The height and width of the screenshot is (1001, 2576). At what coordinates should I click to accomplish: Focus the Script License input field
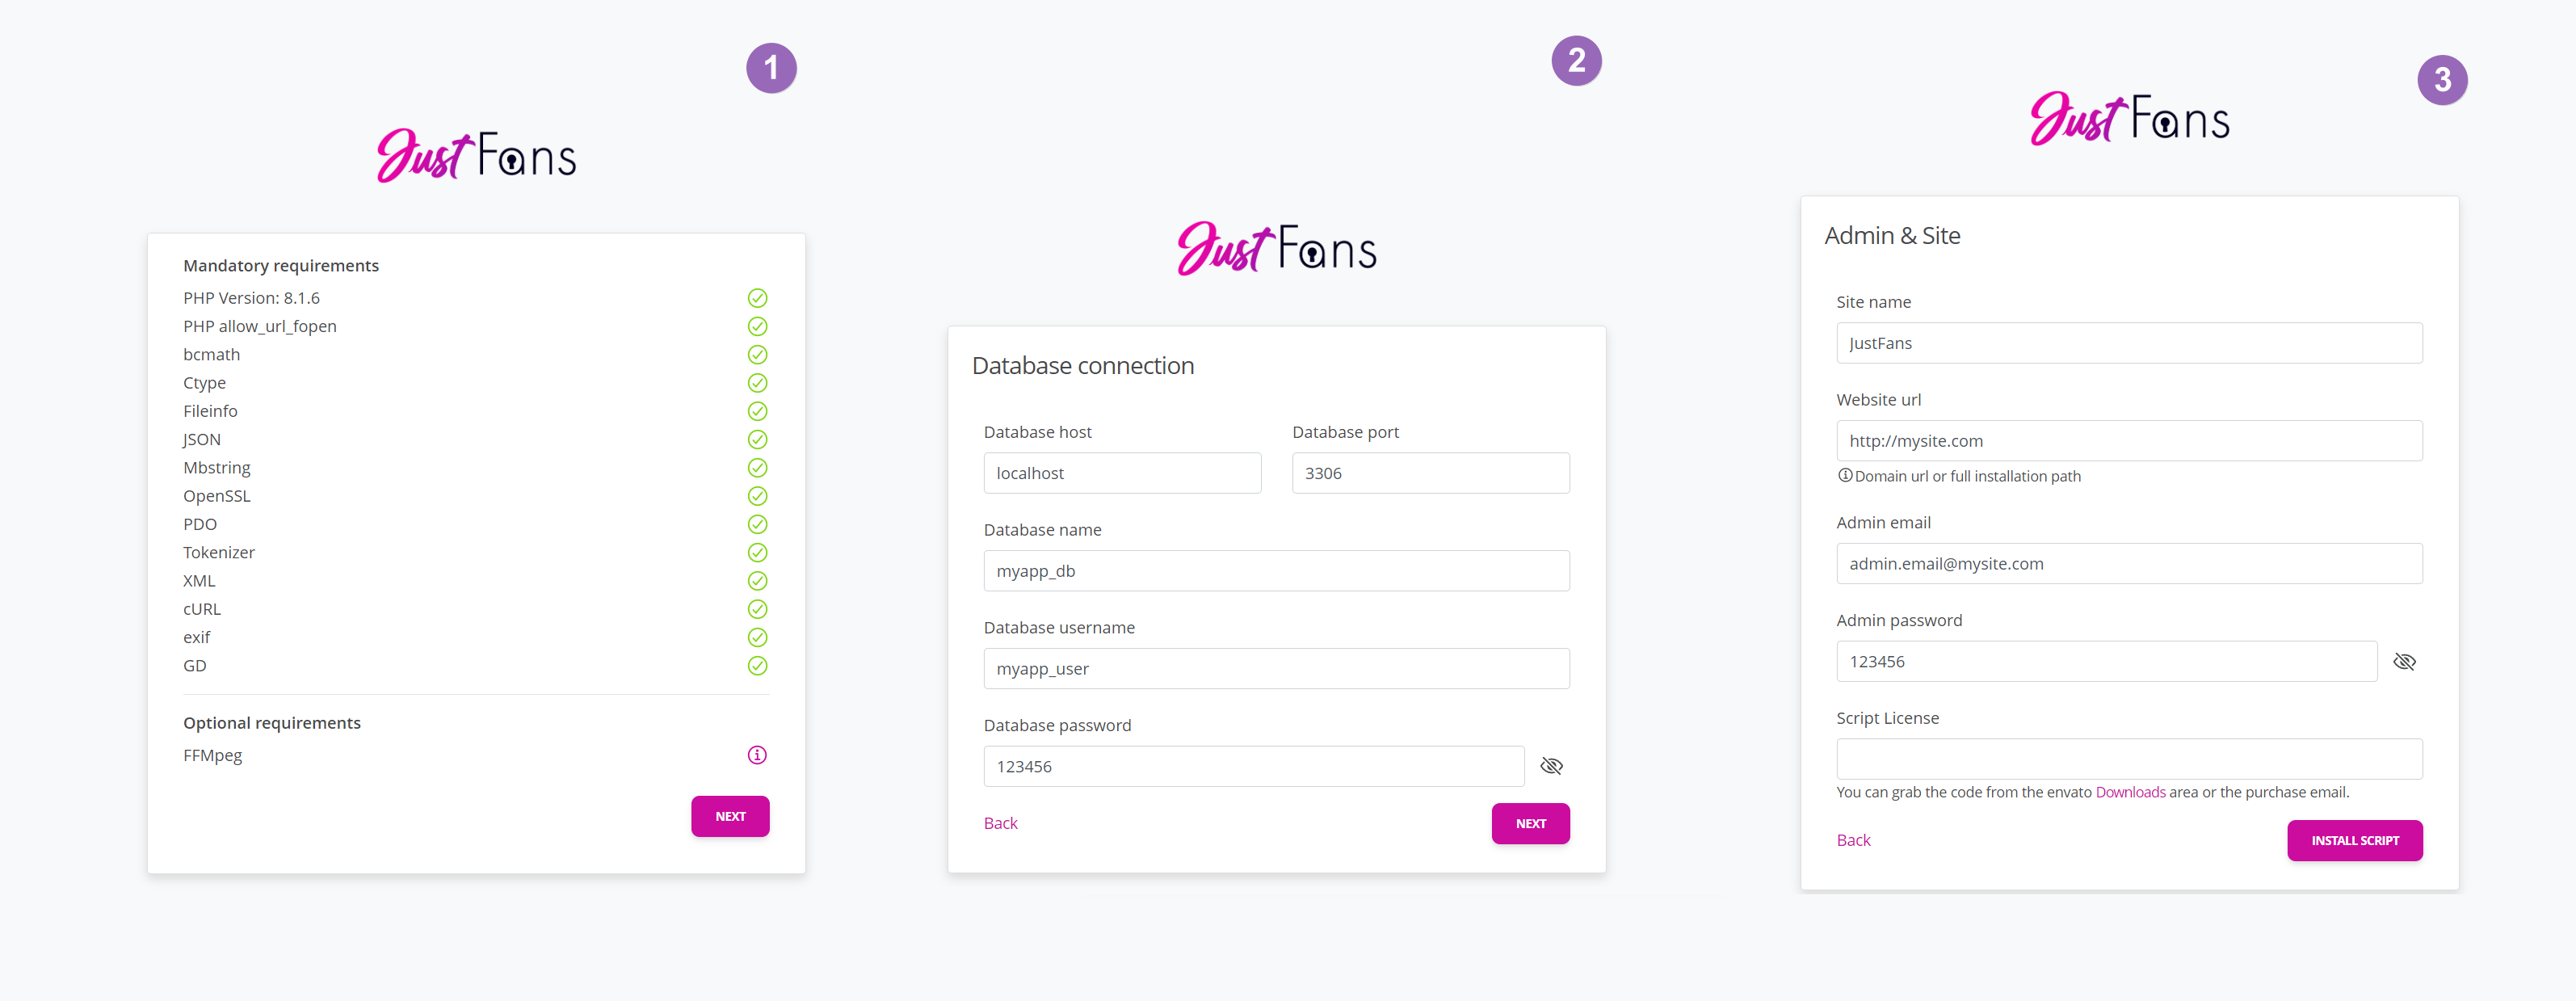(2128, 759)
